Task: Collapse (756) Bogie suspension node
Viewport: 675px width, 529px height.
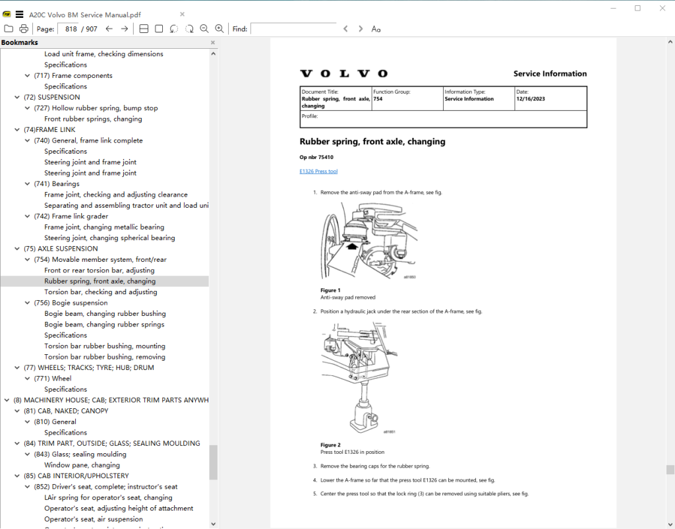Action: [x=27, y=303]
